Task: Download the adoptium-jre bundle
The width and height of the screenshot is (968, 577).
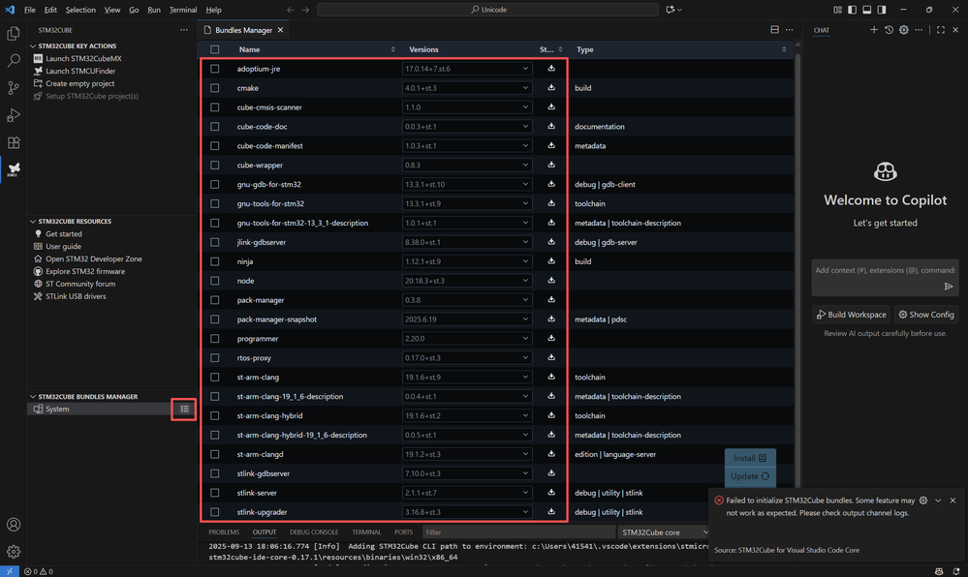Action: point(551,69)
